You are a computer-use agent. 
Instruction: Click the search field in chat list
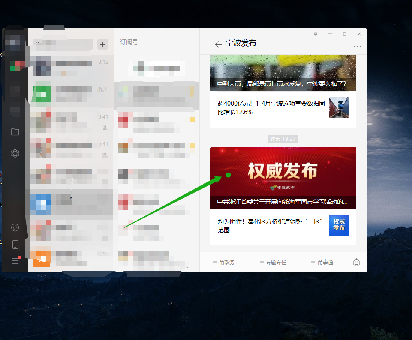[63, 45]
